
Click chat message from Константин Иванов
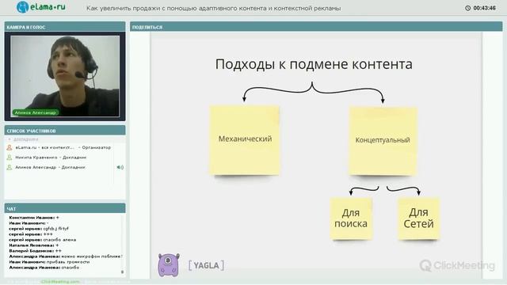point(34,218)
